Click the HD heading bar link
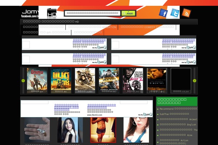Screen dimensions: 218x145 pyautogui.click(x=51, y=22)
